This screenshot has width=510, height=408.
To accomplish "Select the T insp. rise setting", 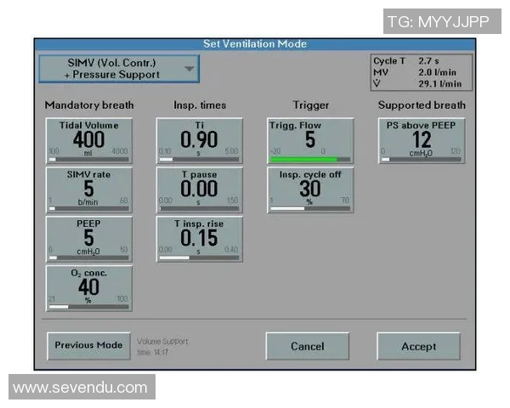I will tap(199, 238).
